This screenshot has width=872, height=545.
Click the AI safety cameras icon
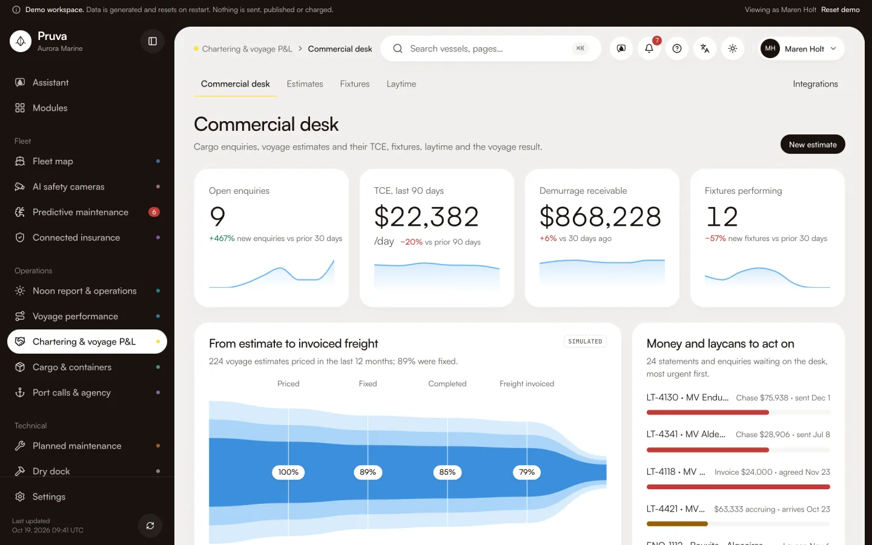(20, 187)
